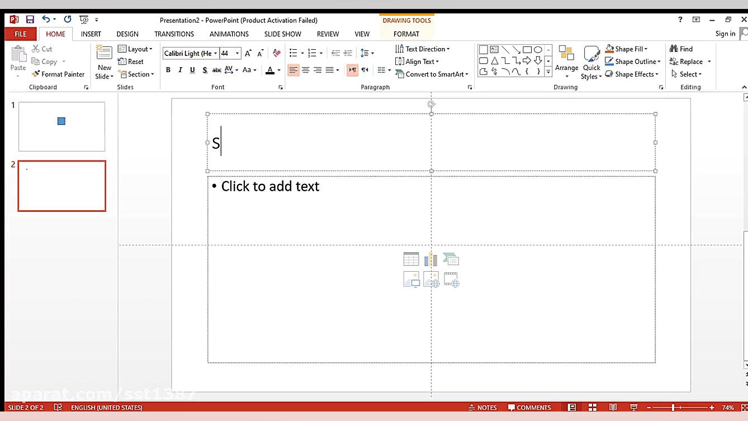Toggle Underline formatting
Screen dimensions: 748x421
192,70
